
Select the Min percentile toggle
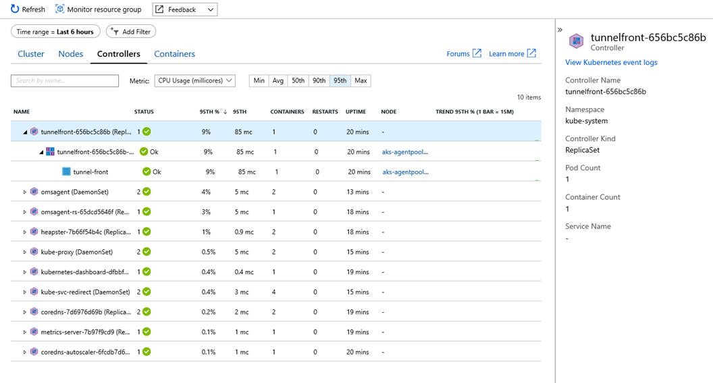pos(259,80)
